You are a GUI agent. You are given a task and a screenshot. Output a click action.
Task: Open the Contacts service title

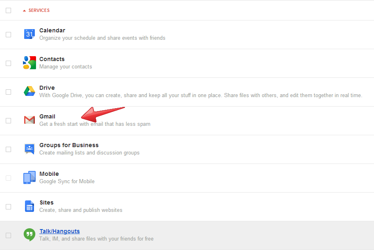pyautogui.click(x=52, y=59)
